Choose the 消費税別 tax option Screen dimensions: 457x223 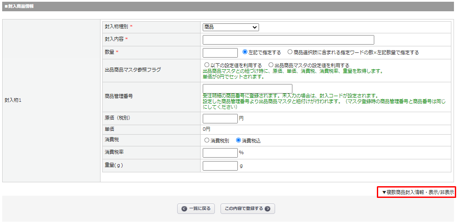click(x=207, y=141)
